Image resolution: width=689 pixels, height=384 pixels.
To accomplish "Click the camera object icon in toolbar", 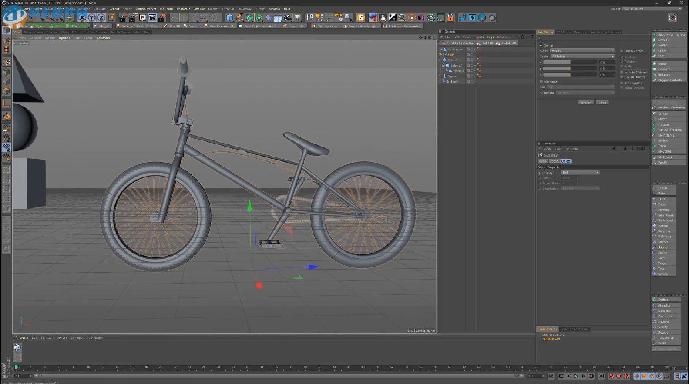I will coord(288,17).
